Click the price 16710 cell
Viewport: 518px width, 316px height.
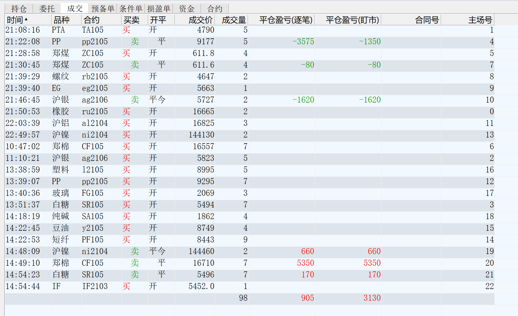point(204,263)
